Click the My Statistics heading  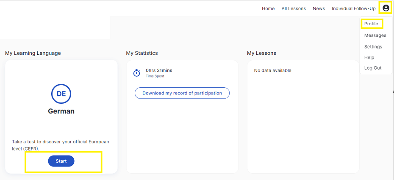(142, 53)
